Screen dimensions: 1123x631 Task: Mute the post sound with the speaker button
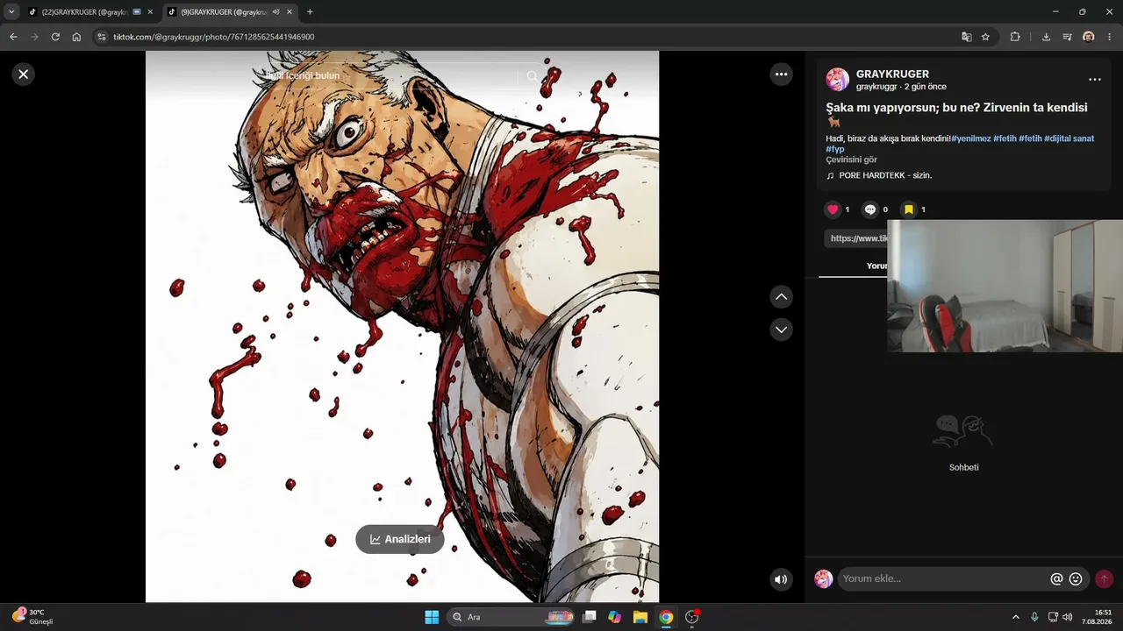coord(781,579)
